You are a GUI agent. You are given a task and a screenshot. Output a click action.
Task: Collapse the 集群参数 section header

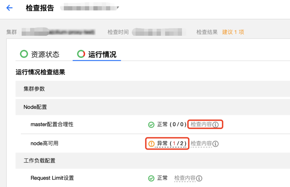[153, 89]
